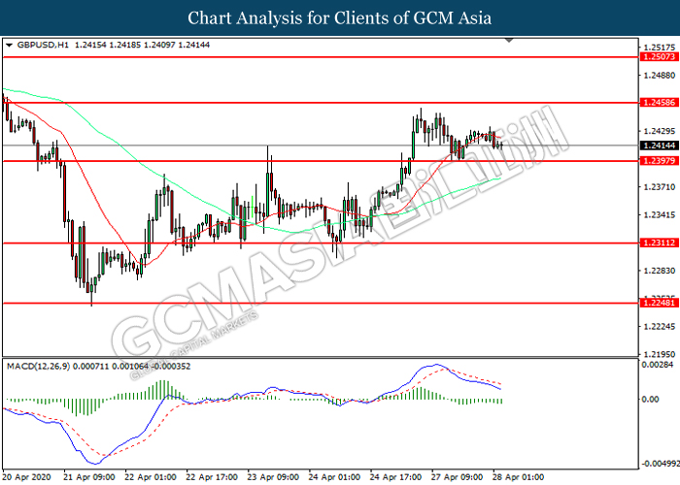Click the 1.22245 price scale value
The image size is (680, 485).
(660, 327)
